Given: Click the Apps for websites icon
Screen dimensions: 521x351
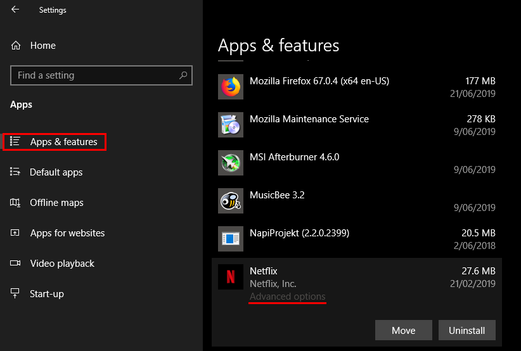Looking at the screenshot, I should [x=15, y=233].
